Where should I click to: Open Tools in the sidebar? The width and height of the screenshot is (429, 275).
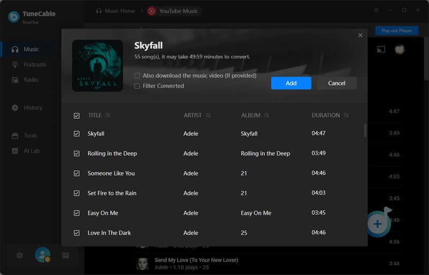(x=24, y=136)
